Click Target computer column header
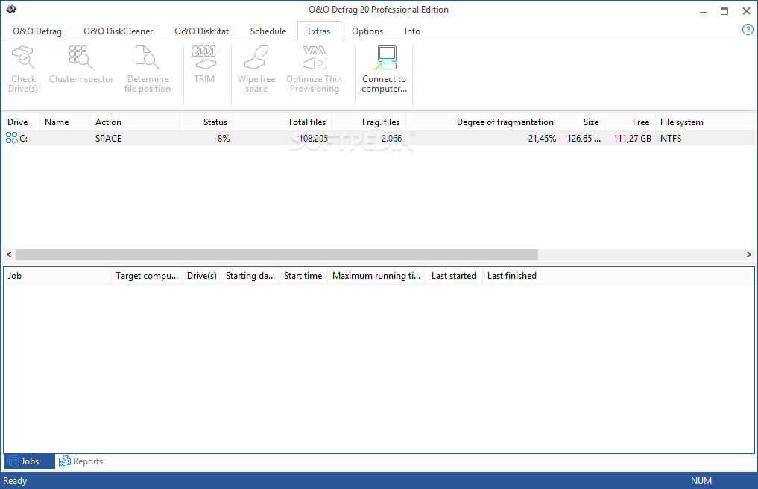This screenshot has width=758, height=489. tap(147, 276)
